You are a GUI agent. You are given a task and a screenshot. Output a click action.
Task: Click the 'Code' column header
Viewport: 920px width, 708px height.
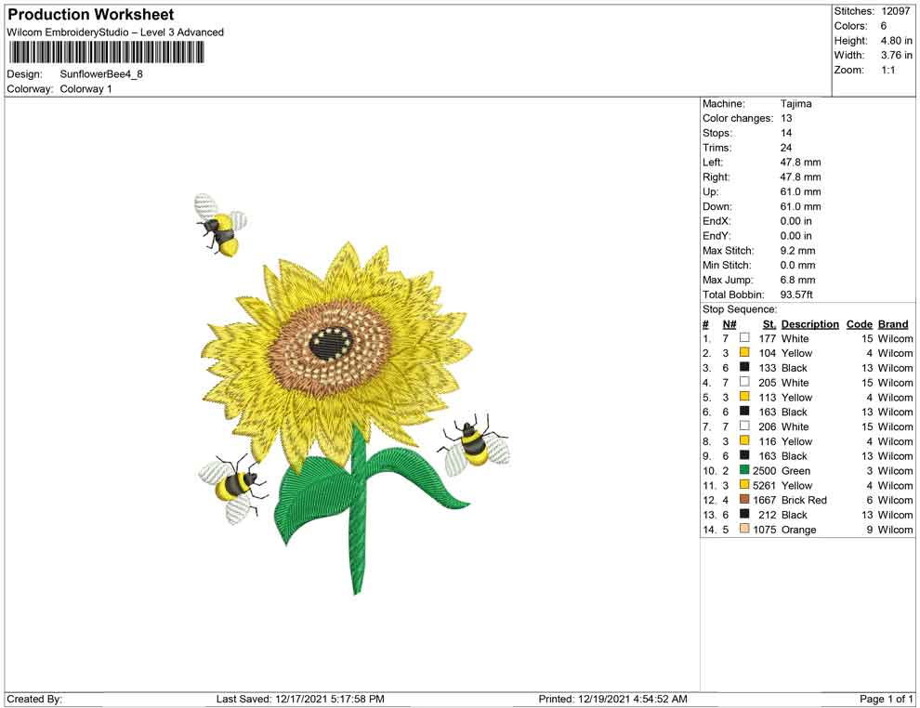(x=860, y=324)
